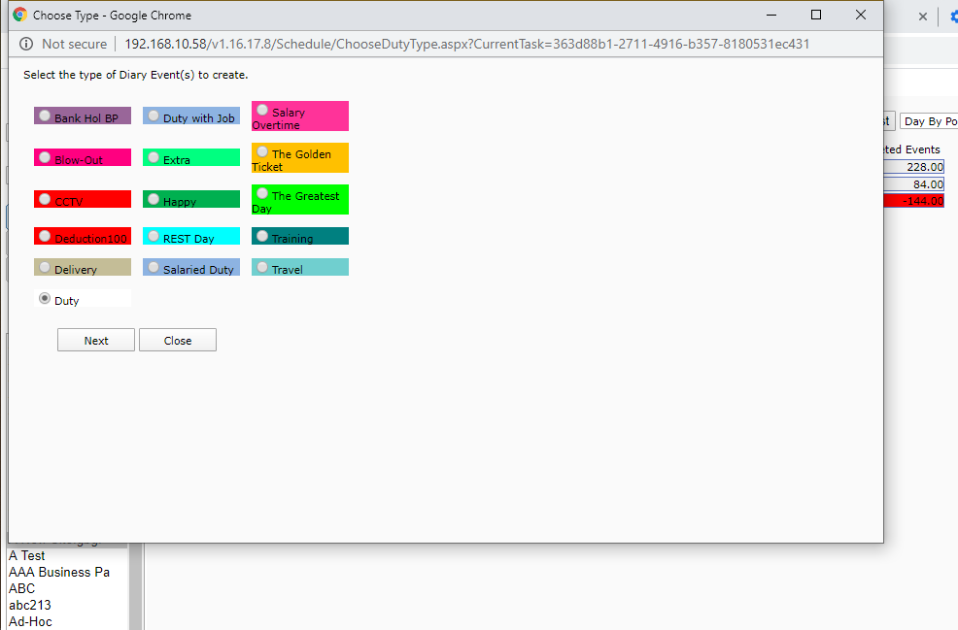Viewport: 958px width, 630px height.
Task: Maximize the Choose Type window
Action: (816, 15)
